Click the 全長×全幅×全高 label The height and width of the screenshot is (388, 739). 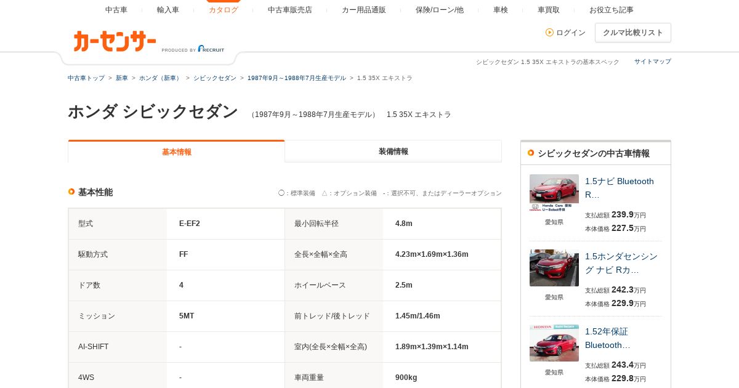pos(320,254)
